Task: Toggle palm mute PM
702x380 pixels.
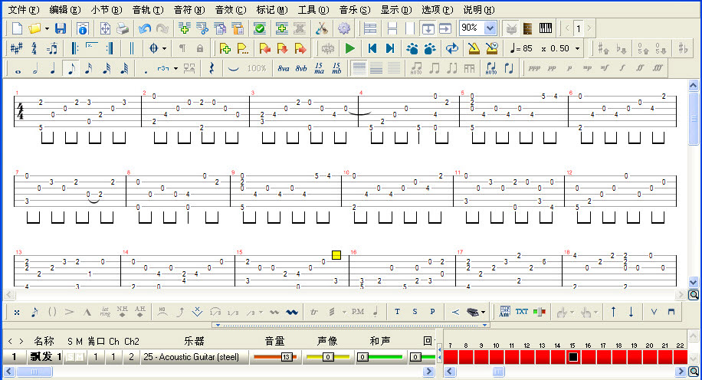Action: [x=358, y=312]
